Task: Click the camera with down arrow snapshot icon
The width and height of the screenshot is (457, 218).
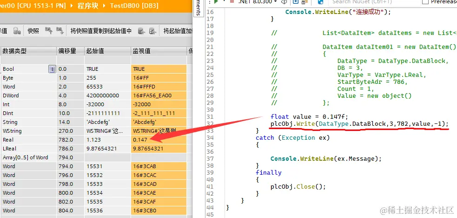Action: 60,31
